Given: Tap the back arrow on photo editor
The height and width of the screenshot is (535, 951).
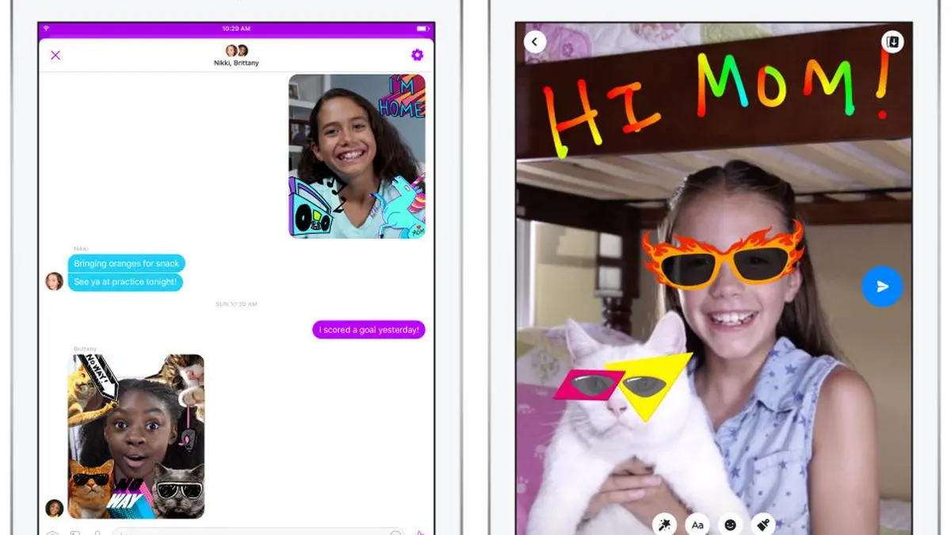Looking at the screenshot, I should [535, 42].
